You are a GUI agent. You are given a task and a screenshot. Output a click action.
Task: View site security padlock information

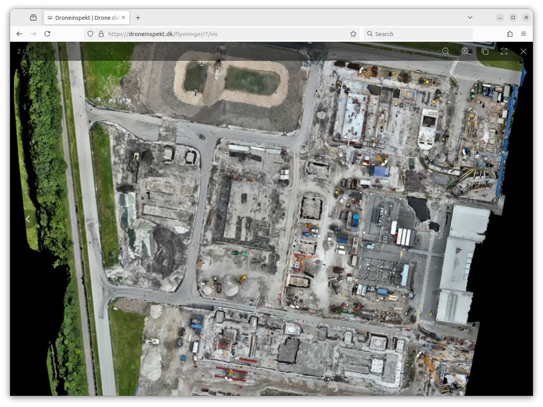click(x=101, y=34)
